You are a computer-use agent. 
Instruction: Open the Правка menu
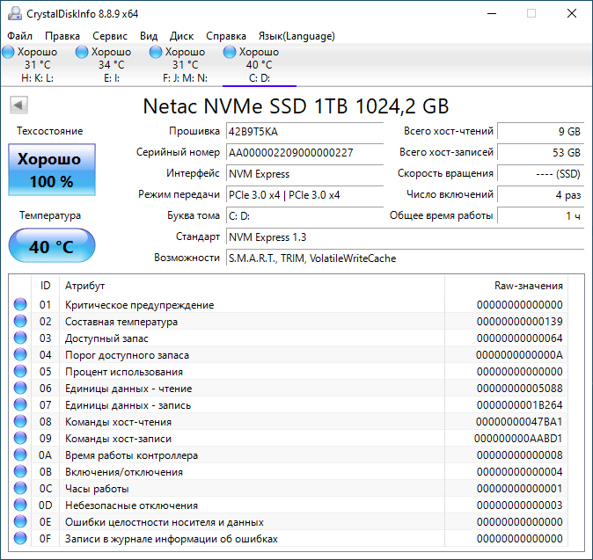[x=62, y=36]
